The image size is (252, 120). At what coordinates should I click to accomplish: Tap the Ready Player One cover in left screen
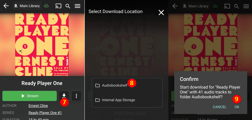pos(42,45)
